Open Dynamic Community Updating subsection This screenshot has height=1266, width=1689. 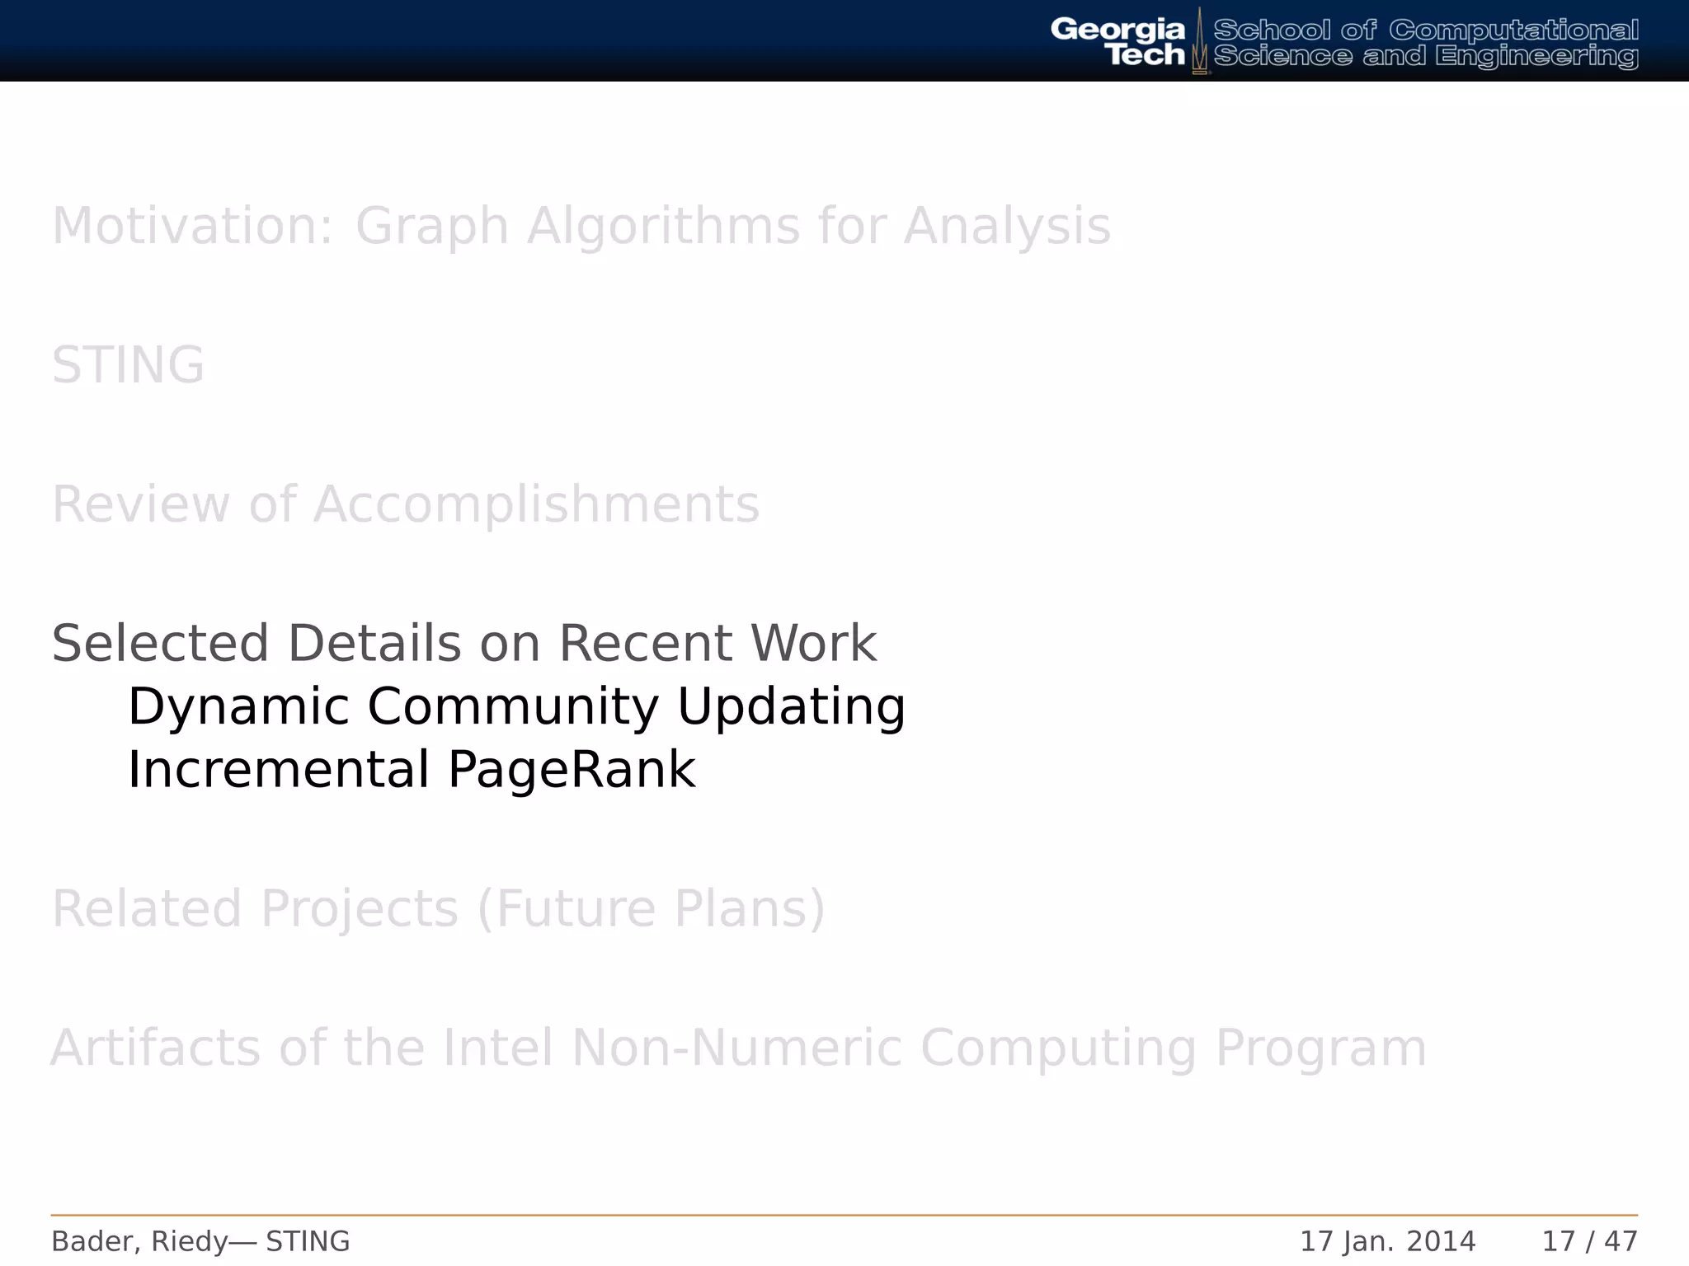coord(517,708)
